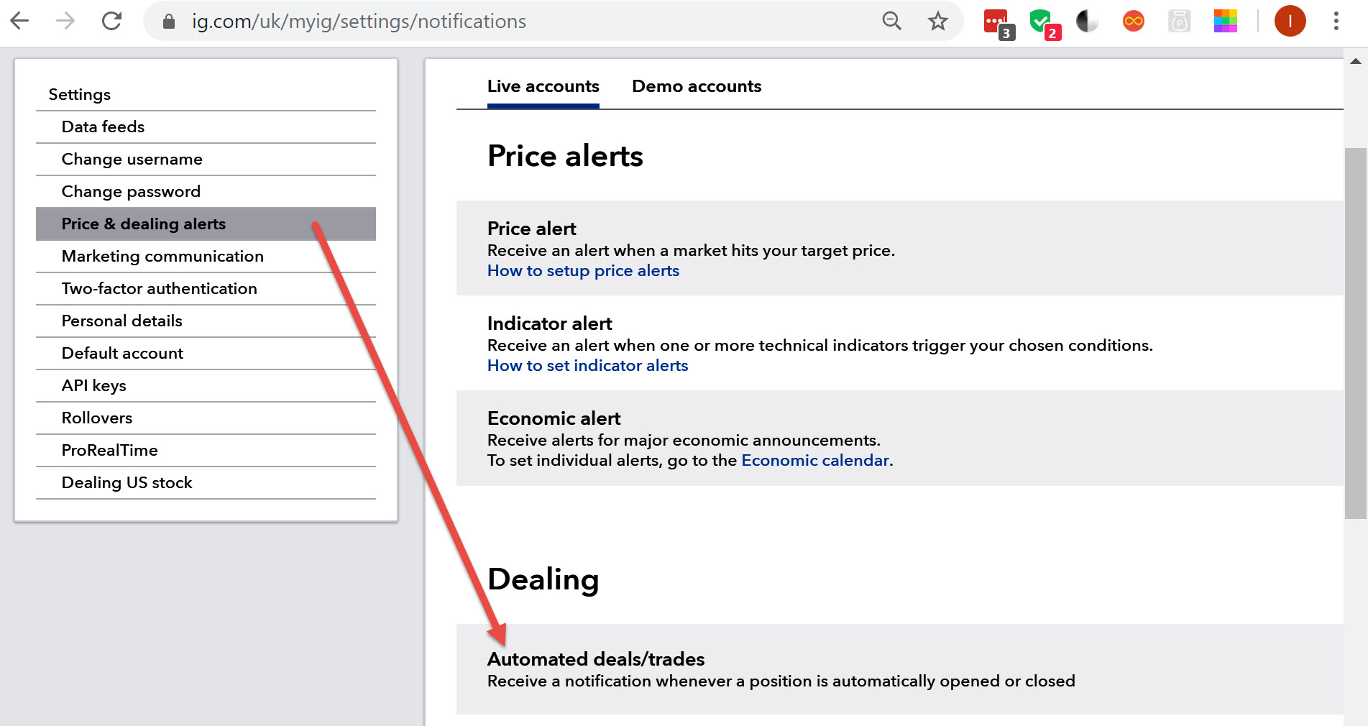The width and height of the screenshot is (1368, 726).
Task: Open the Economic calendar link
Action: tap(814, 461)
